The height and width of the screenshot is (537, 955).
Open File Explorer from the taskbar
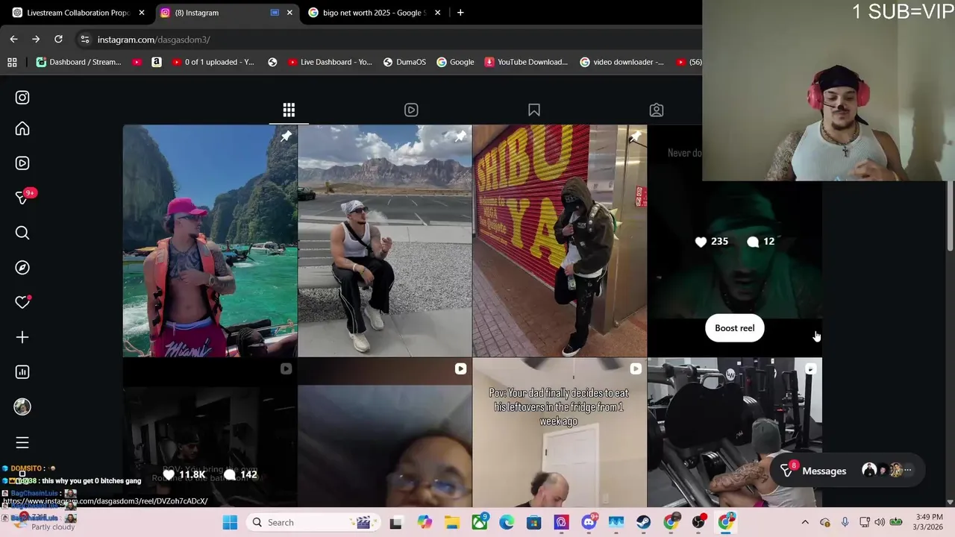point(452,522)
